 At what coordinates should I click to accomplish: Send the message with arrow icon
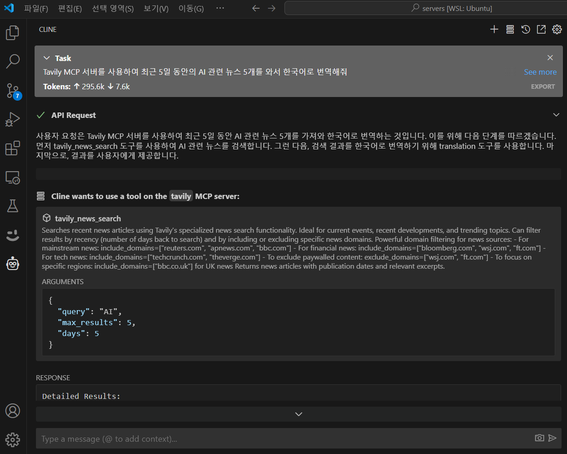pyautogui.click(x=552, y=438)
